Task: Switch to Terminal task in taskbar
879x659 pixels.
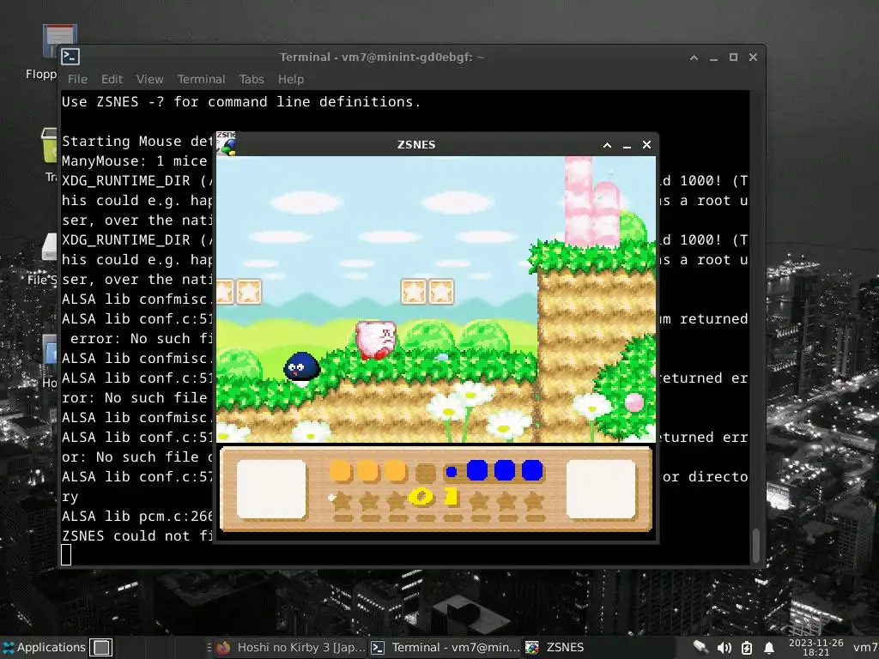Action: pos(446,647)
